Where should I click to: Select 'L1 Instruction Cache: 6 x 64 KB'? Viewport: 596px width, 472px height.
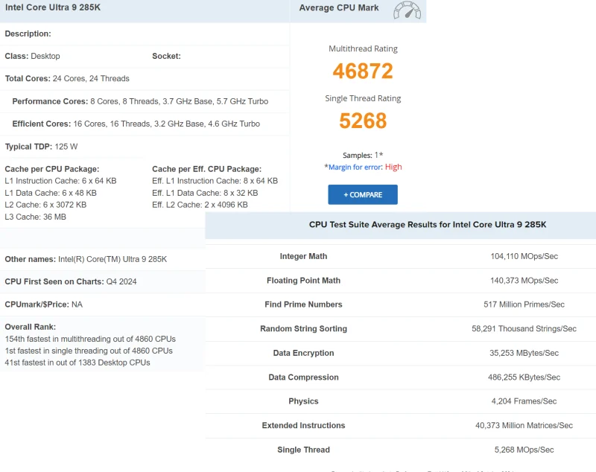[60, 181]
